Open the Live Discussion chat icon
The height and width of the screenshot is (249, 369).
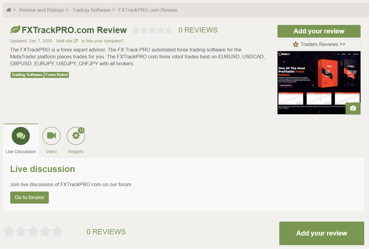click(x=21, y=136)
